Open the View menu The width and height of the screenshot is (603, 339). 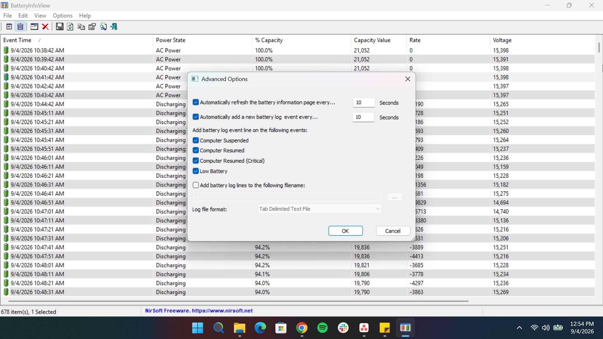tap(40, 15)
